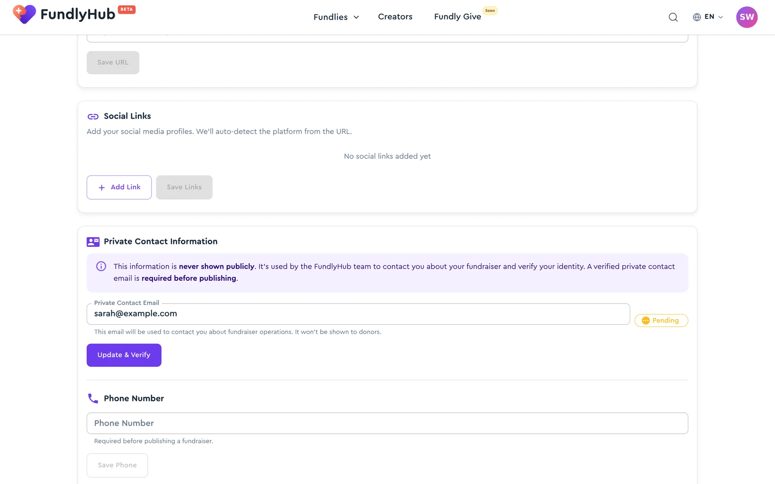Click the 'No social links added yet' text
Image resolution: width=775 pixels, height=484 pixels.
pos(387,156)
